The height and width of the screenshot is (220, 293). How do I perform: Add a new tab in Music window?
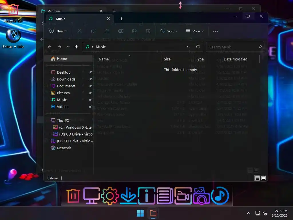coord(121,19)
